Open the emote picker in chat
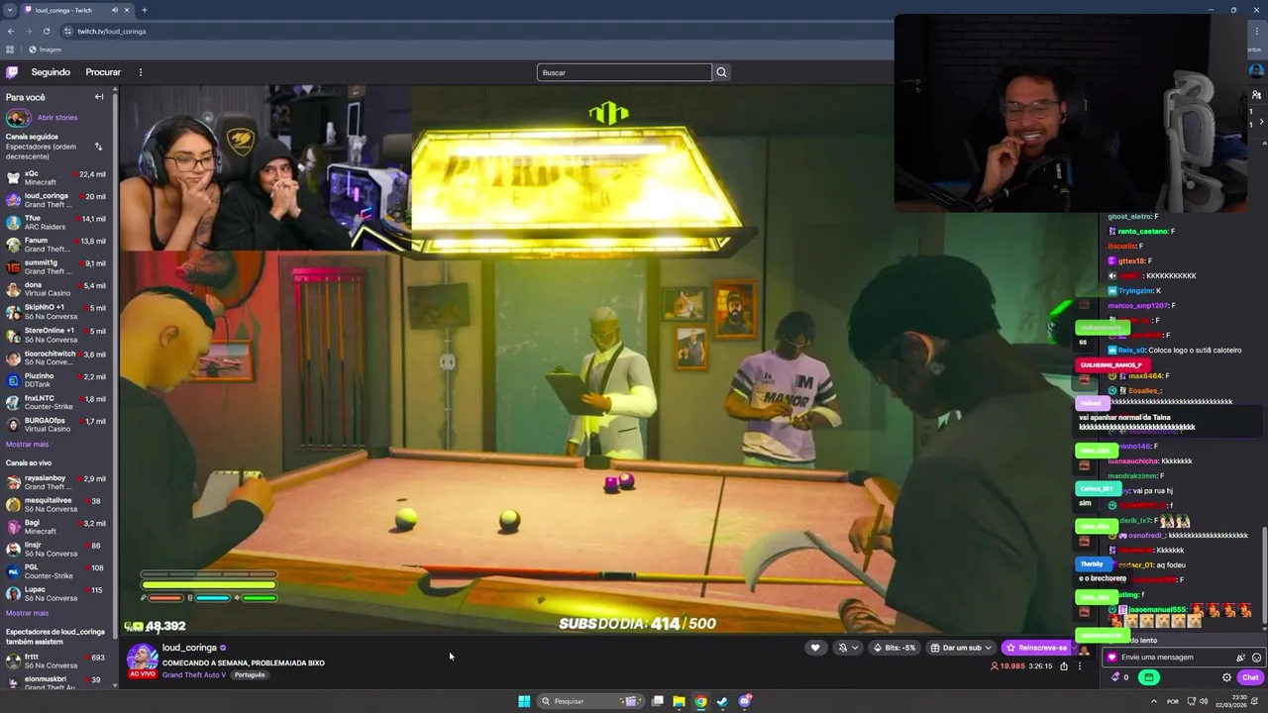1268x713 pixels. coord(1256,658)
